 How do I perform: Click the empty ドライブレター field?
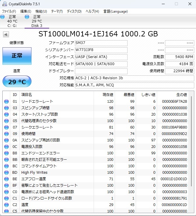coord(101,71)
